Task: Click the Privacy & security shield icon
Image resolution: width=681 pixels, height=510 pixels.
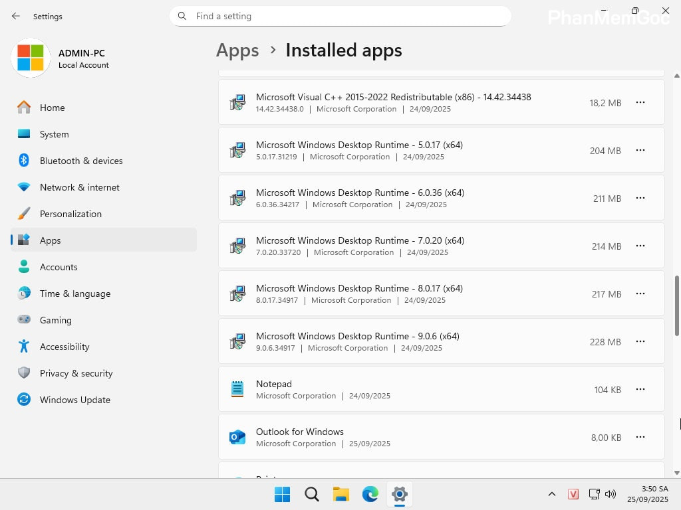Action: coord(24,373)
